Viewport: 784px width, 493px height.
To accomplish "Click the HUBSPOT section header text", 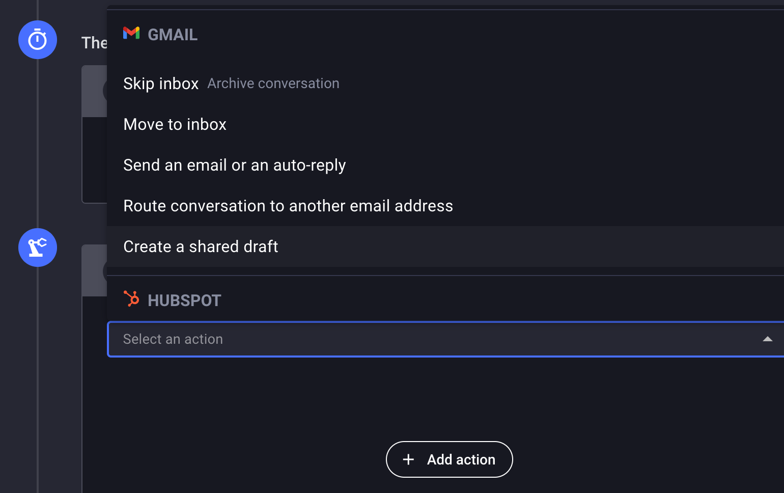I will click(184, 300).
